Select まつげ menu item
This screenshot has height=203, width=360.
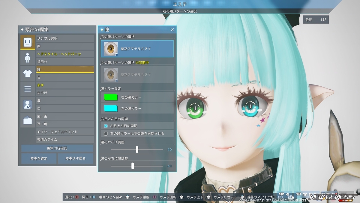pyautogui.click(x=65, y=93)
